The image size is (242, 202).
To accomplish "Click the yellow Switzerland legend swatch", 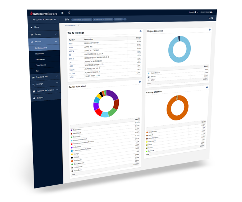I will pos(147,142).
